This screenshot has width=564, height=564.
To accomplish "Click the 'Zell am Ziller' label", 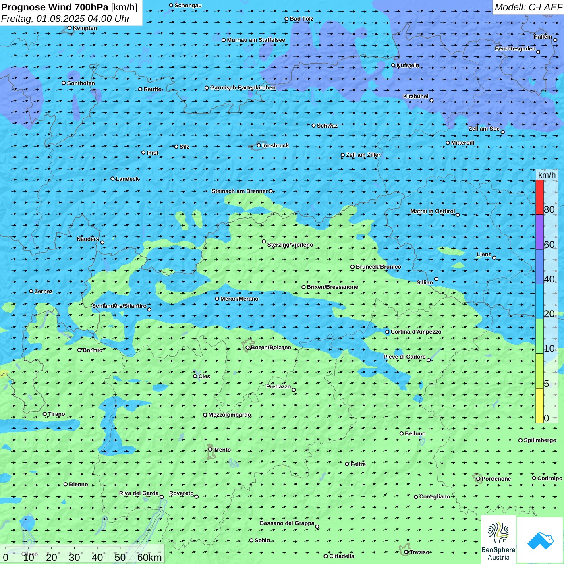I will click(x=363, y=155).
